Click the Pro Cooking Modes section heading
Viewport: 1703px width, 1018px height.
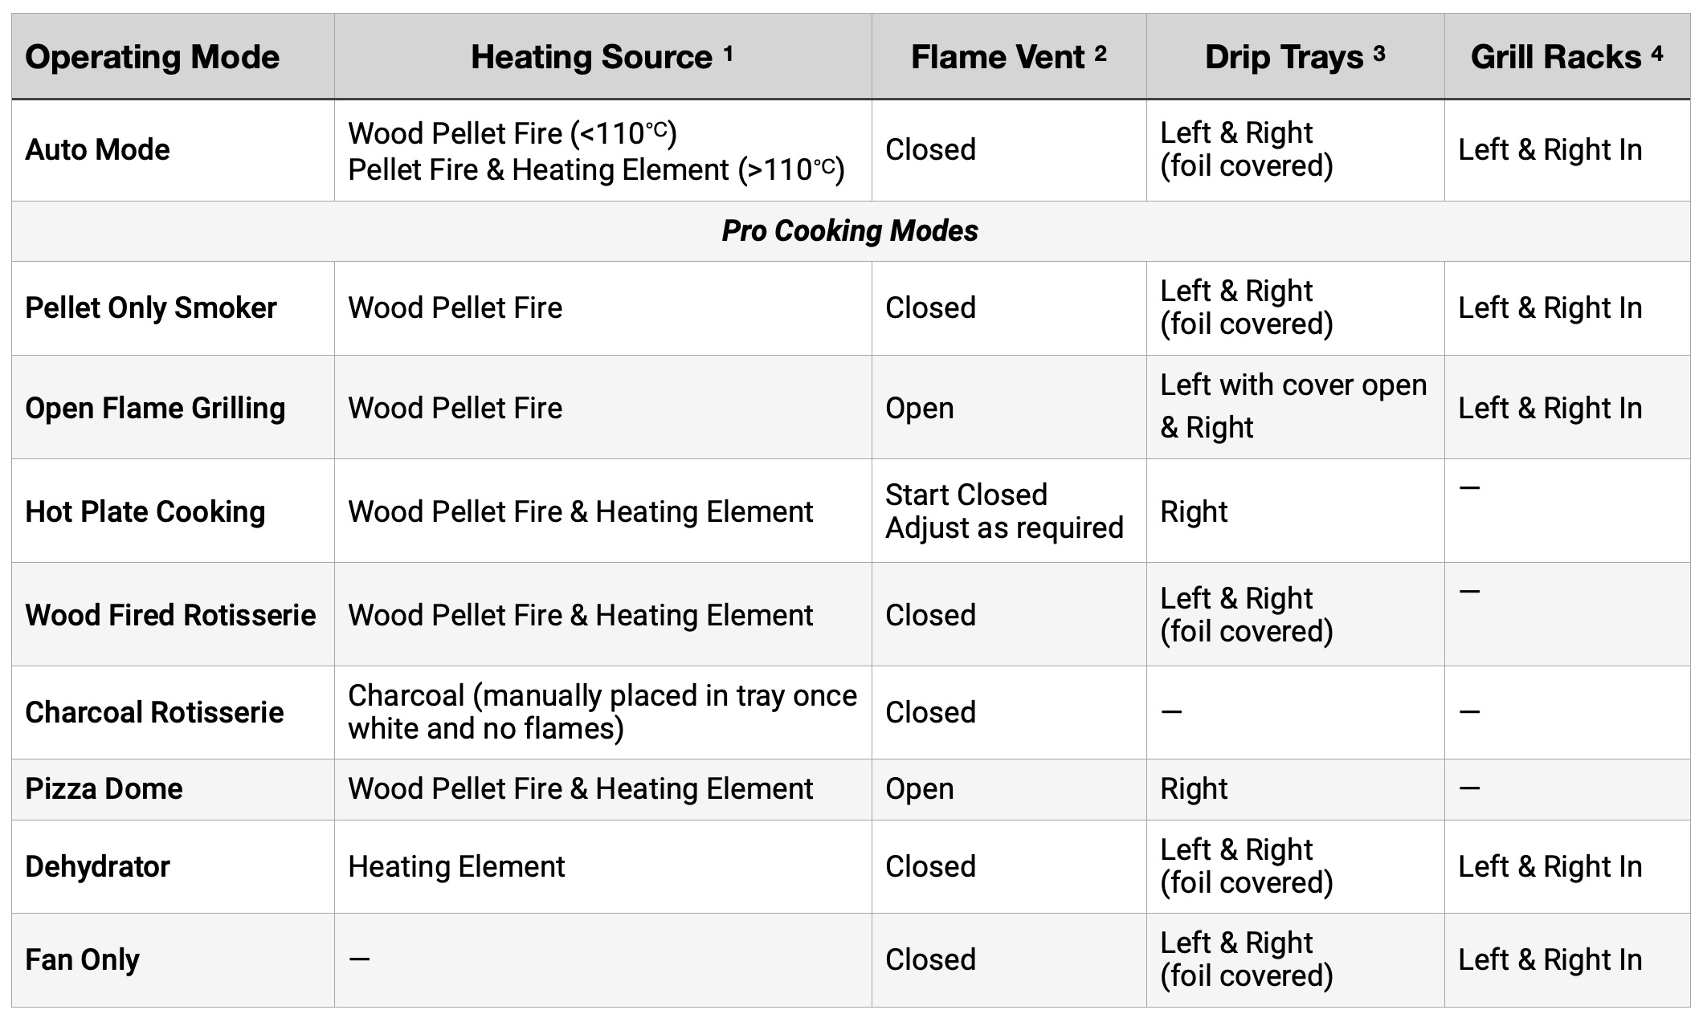(850, 231)
